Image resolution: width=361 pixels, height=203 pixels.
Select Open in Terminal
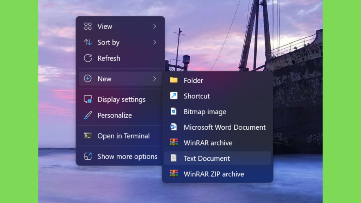pos(120,136)
